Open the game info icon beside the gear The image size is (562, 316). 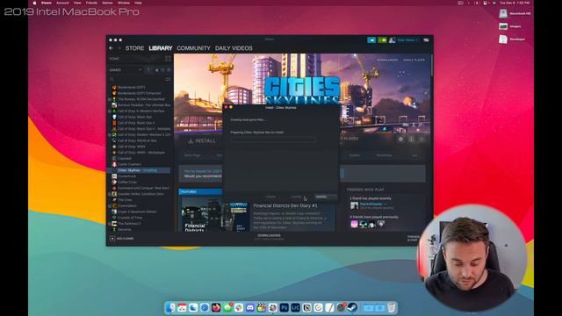pos(411,139)
